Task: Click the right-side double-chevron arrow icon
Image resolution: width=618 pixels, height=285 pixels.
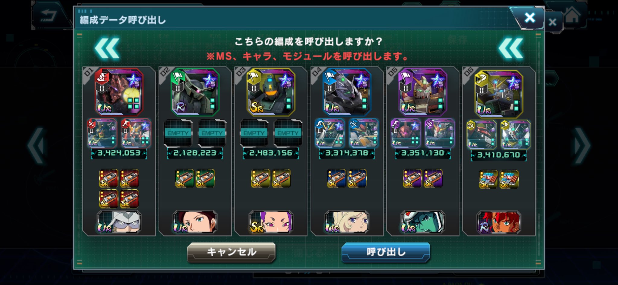Action: click(x=511, y=48)
